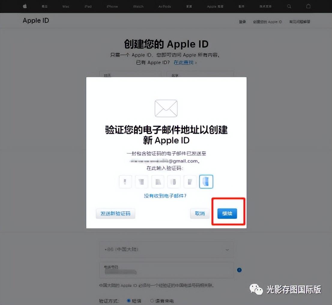Click the 登录 sign-in link
Screen dimensions: 332x305
pyautogui.click(x=243, y=22)
